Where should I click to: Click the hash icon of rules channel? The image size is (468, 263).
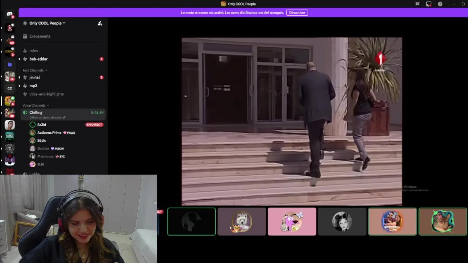tap(25, 51)
